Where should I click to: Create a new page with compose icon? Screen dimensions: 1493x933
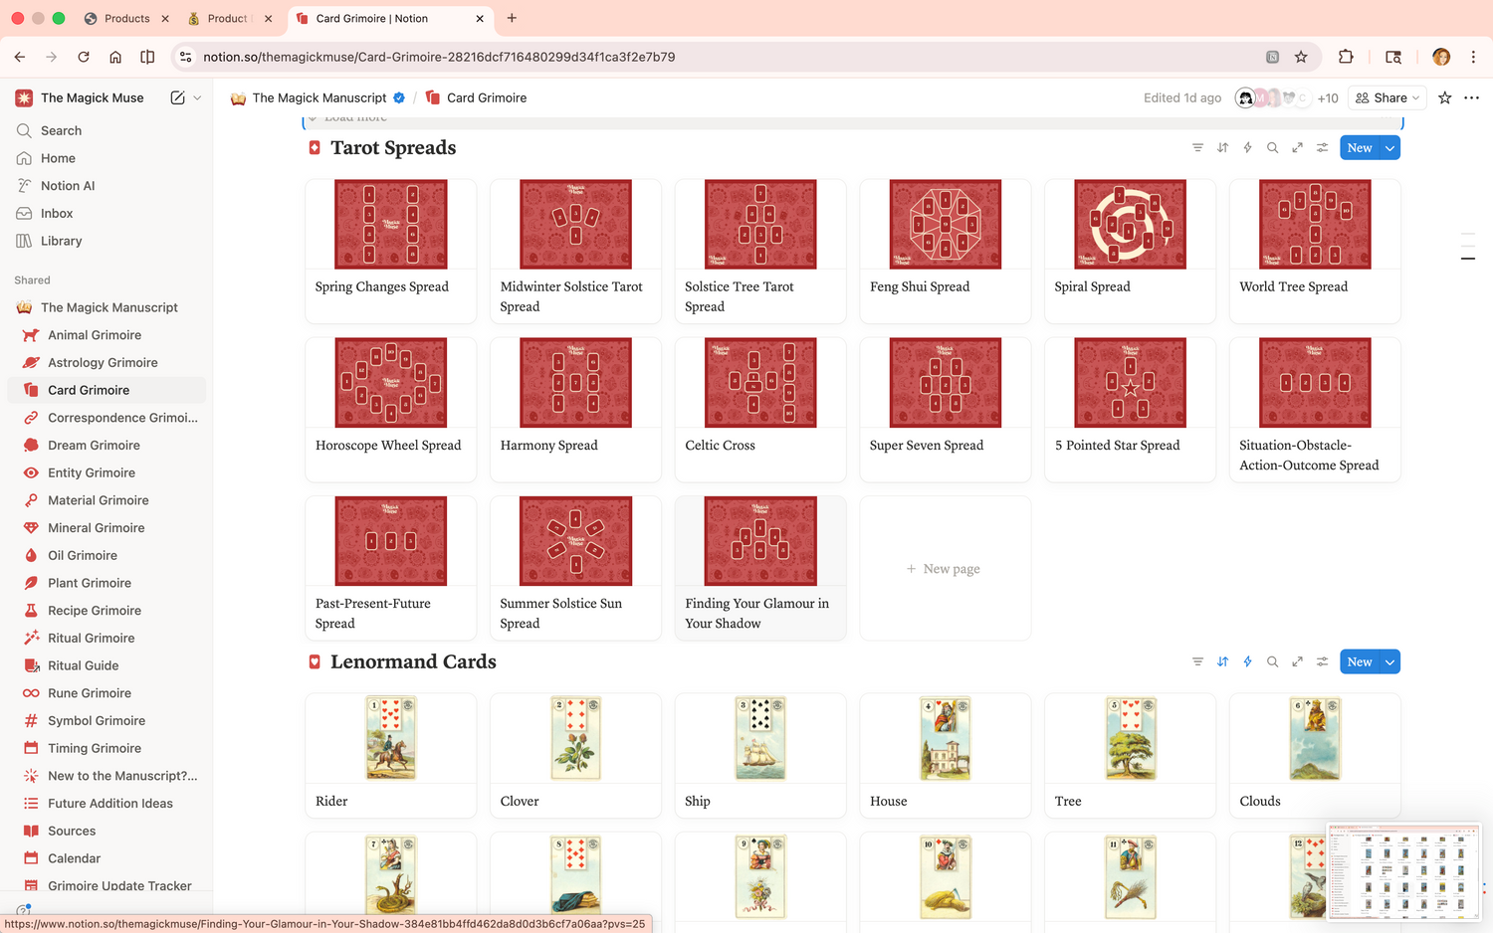point(177,97)
